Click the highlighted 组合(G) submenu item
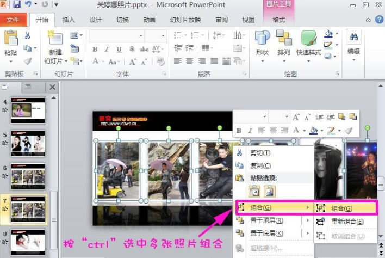 pyautogui.click(x=341, y=208)
